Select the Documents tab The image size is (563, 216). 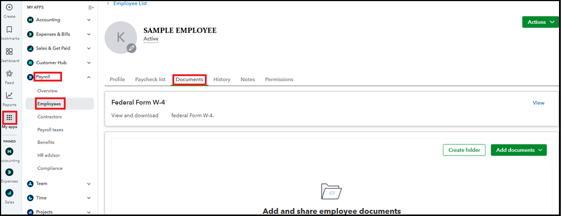[190, 80]
